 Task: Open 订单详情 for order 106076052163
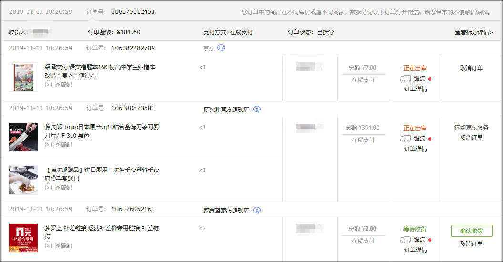[x=415, y=250]
